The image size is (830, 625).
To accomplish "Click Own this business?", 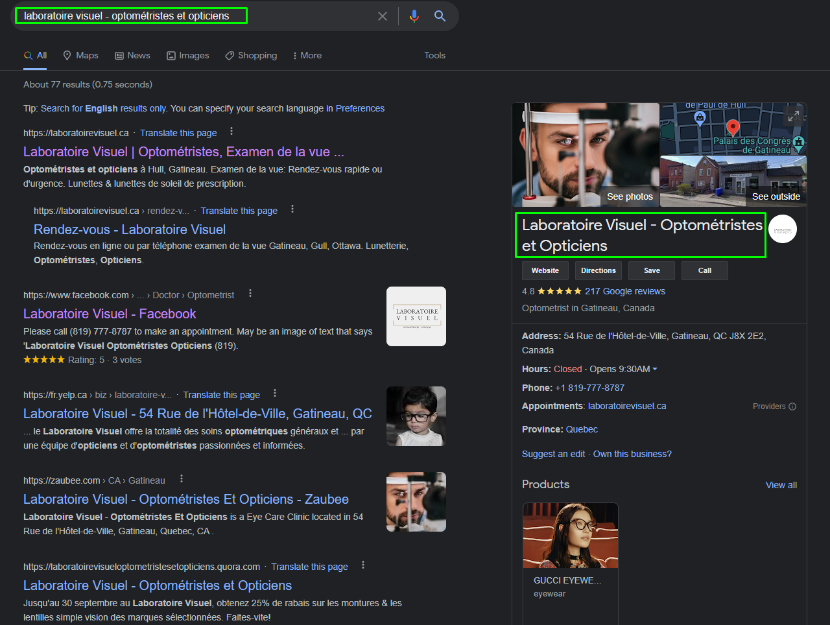I will pyautogui.click(x=632, y=454).
